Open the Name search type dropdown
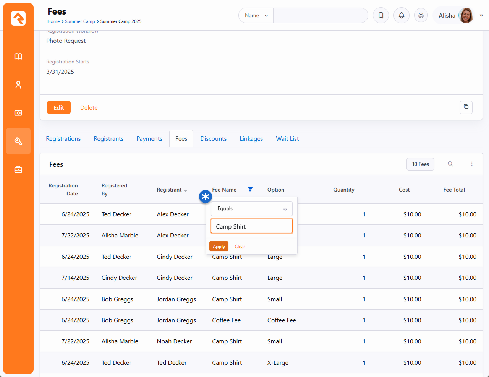 256,16
